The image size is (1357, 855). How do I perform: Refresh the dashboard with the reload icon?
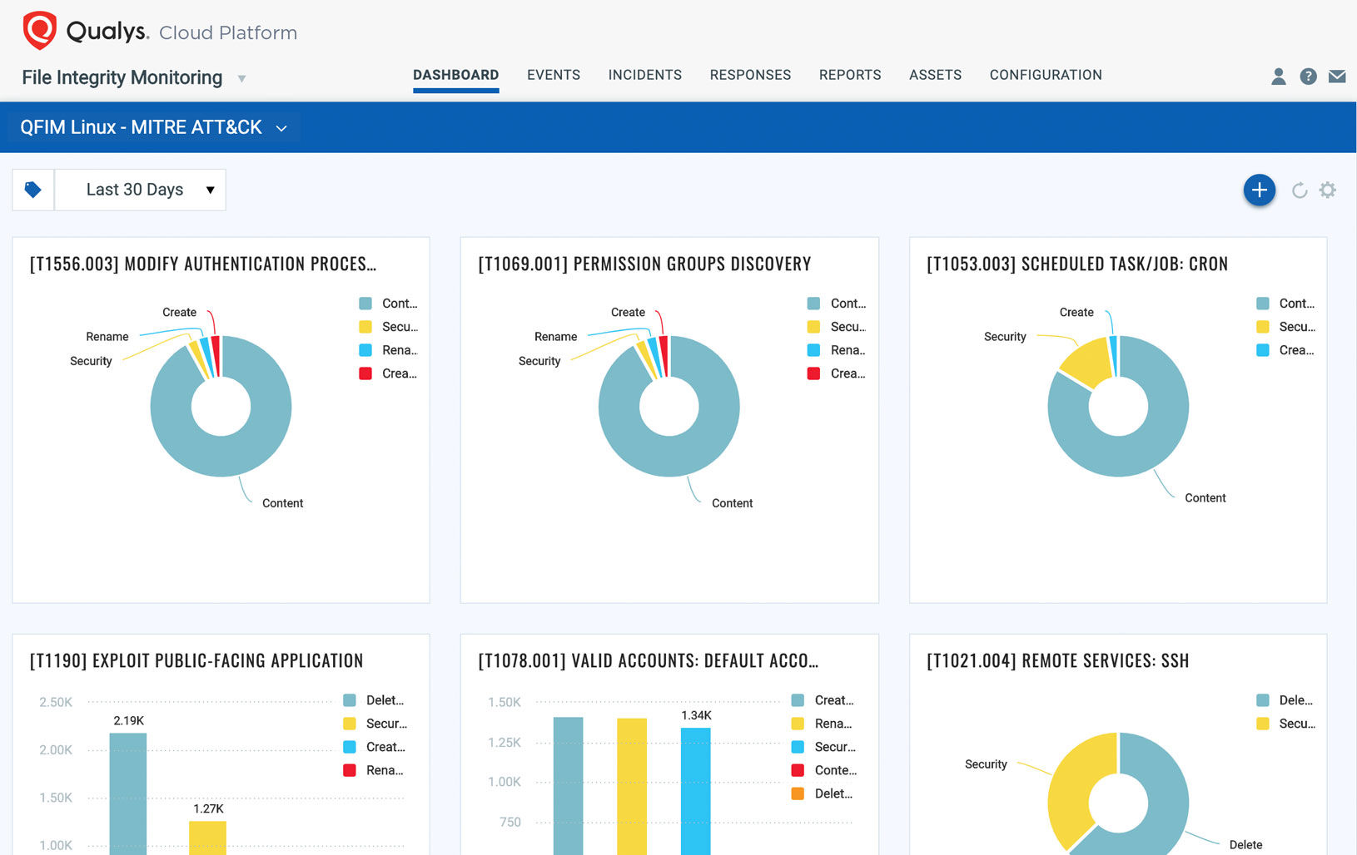click(x=1299, y=190)
